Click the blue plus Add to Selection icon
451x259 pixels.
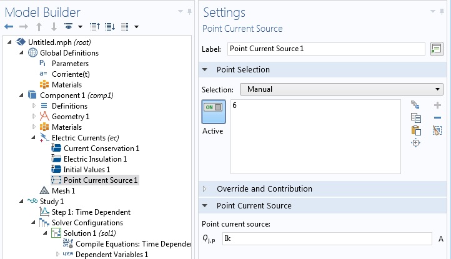(437, 105)
